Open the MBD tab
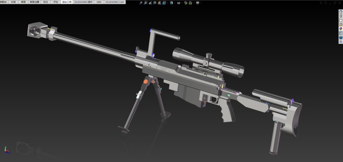The image size is (343, 162). 99,2
